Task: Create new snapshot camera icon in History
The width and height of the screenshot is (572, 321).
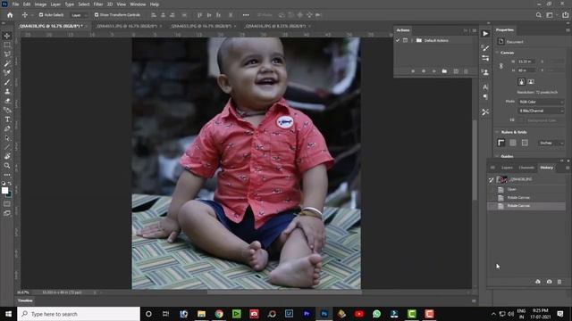Action: pos(549,282)
